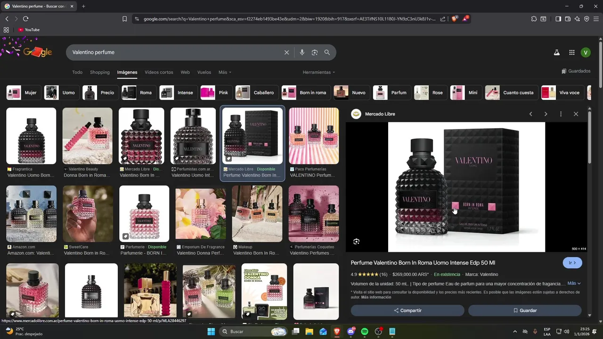Image resolution: width=603 pixels, height=339 pixels.
Task: Open Google Lens image search icon
Action: [315, 52]
